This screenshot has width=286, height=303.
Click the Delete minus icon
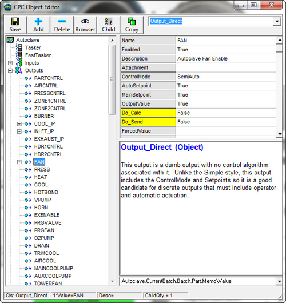pos(62,21)
